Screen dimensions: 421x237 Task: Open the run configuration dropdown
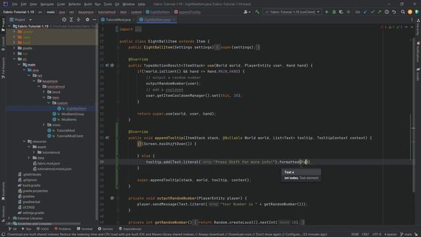[292, 12]
